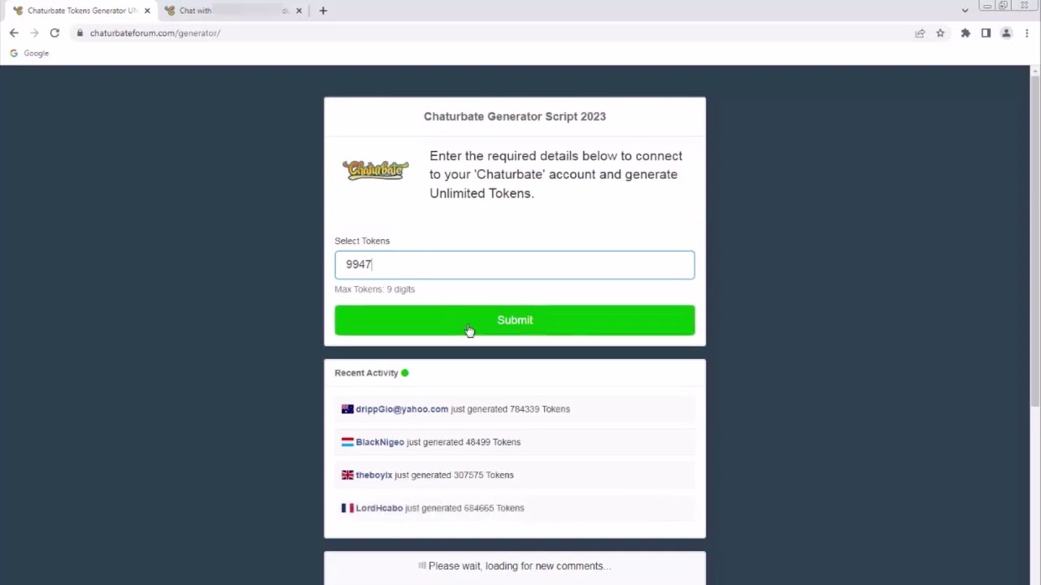Click the browser Forward arrow
The height and width of the screenshot is (585, 1041).
pyautogui.click(x=34, y=33)
